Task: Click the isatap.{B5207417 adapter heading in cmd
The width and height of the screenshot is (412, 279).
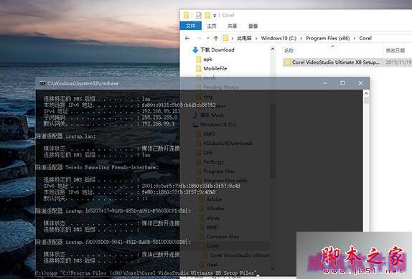Action: 113,211
